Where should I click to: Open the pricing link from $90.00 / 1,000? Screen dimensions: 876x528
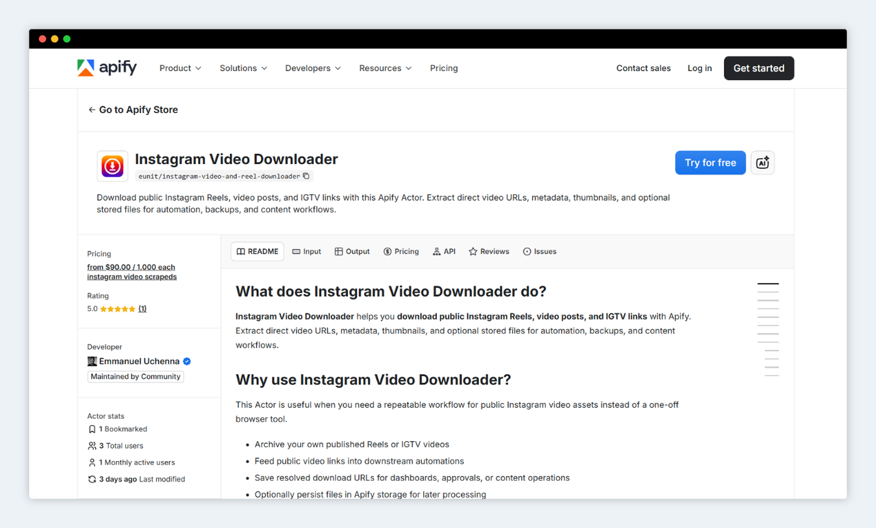[x=132, y=272]
